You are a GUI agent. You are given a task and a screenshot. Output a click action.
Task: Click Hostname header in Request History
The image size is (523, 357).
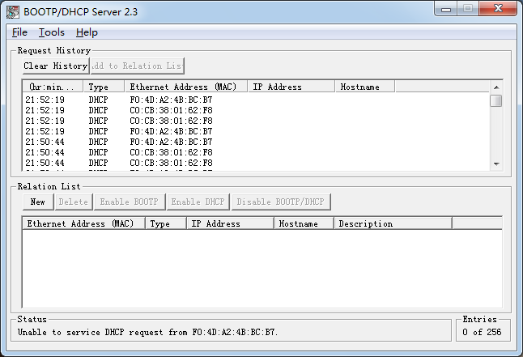tap(364, 87)
